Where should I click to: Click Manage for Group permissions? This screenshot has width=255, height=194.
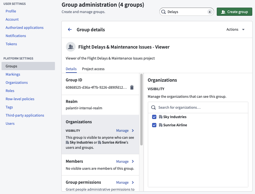click(x=122, y=182)
